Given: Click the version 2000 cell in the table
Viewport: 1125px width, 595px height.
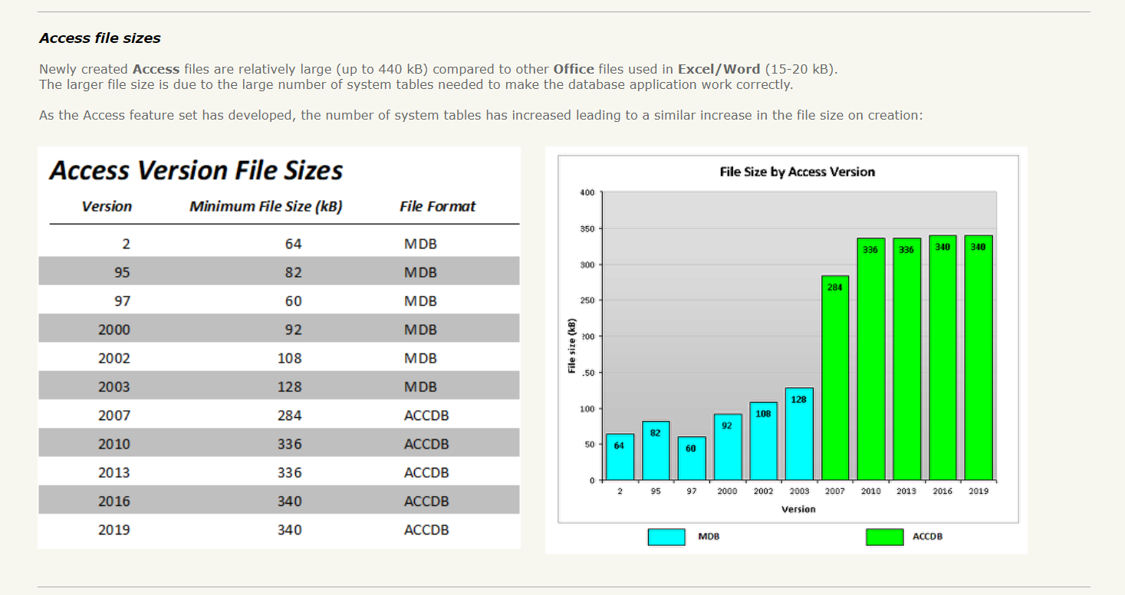Looking at the screenshot, I should tap(114, 329).
